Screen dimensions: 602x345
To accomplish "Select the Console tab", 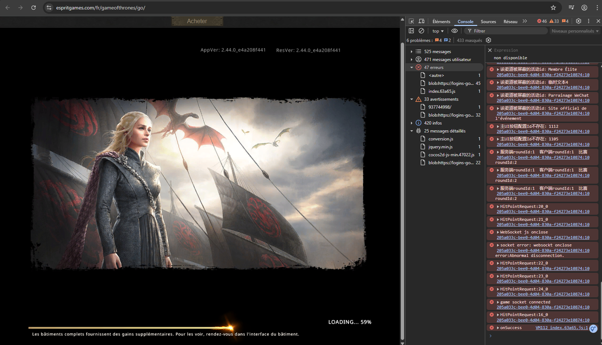I will pos(466,22).
